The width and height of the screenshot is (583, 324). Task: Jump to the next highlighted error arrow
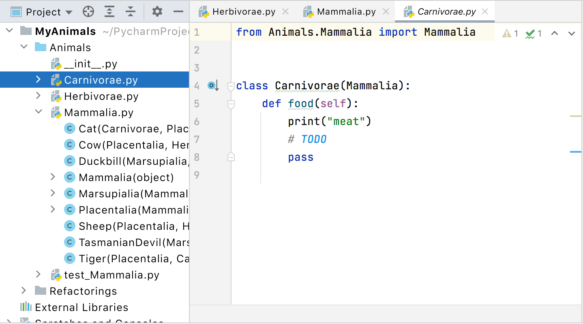coord(572,33)
